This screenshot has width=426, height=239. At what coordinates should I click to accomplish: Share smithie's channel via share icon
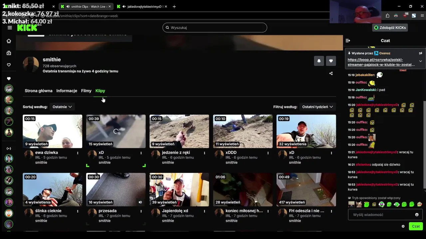pyautogui.click(x=331, y=73)
